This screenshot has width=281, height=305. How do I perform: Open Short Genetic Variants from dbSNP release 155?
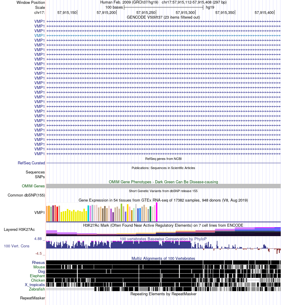click(163, 191)
